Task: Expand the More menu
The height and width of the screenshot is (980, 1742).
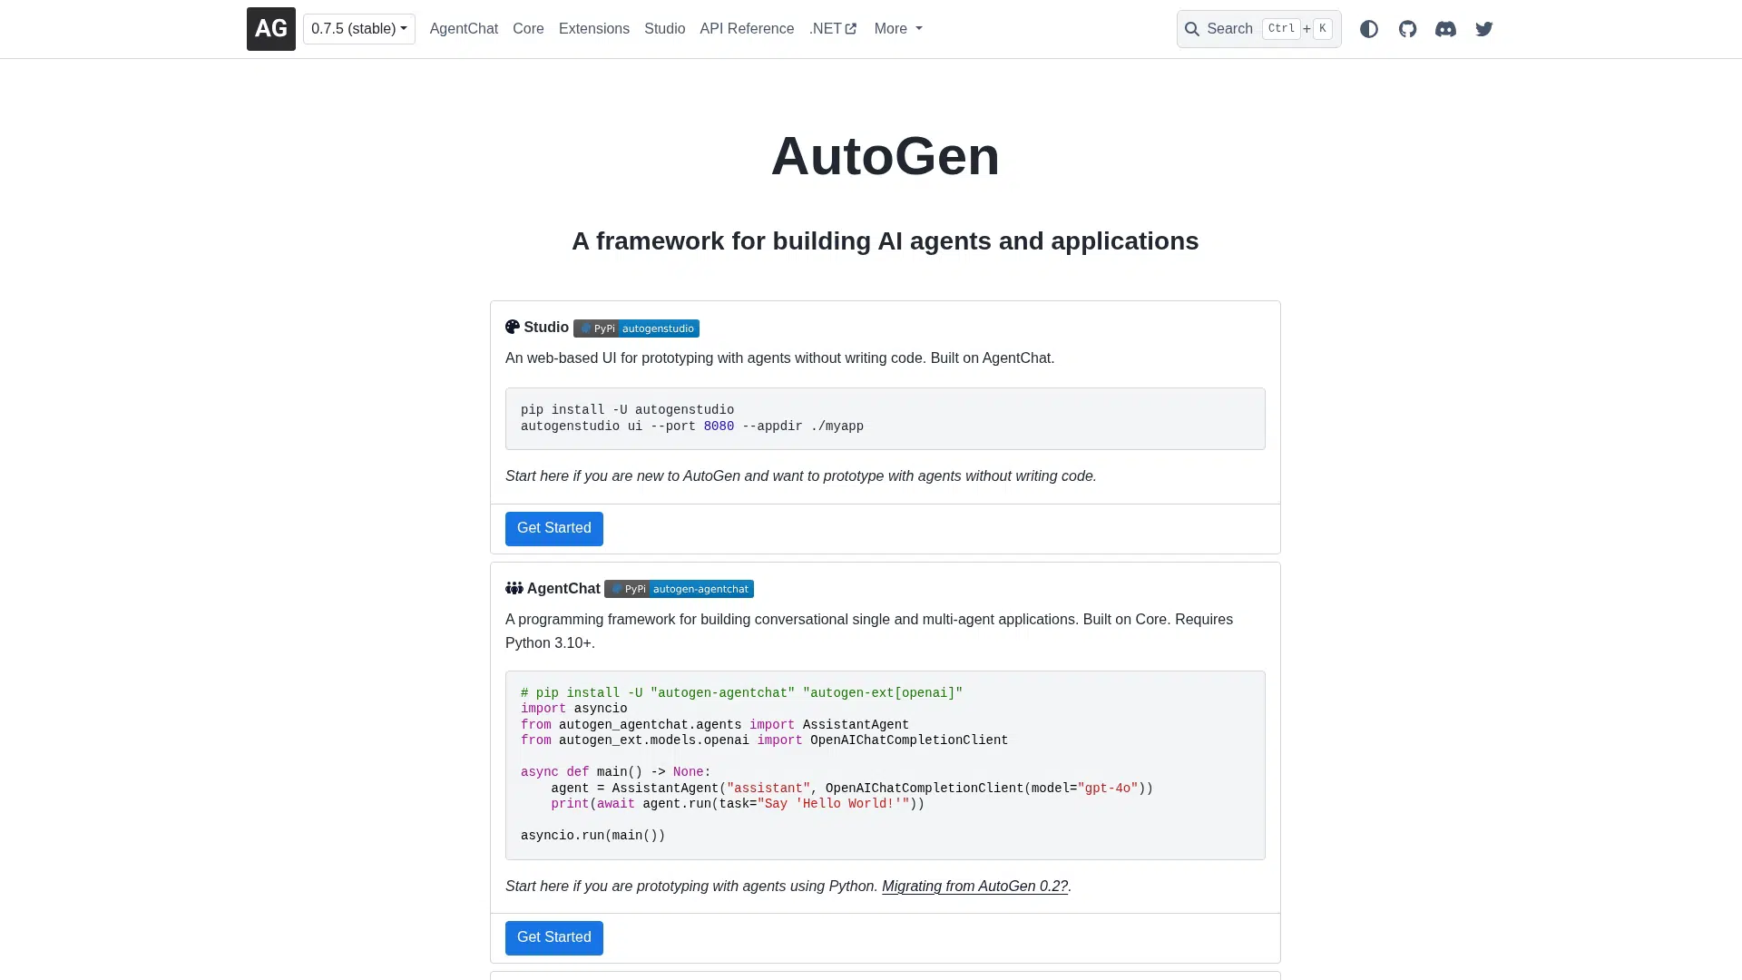Action: (897, 29)
